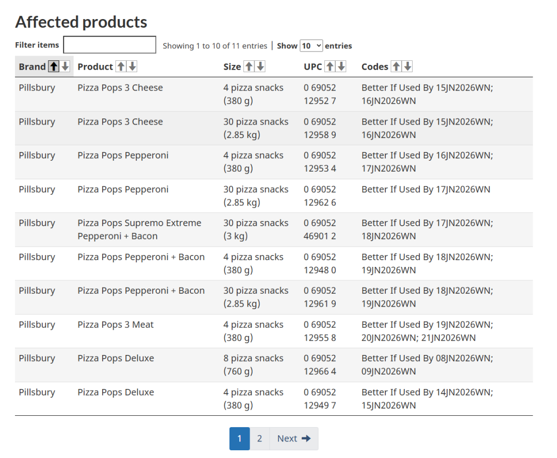Viewport: 557px width, 458px height.
Task: Sort Size column ascending arrow
Action: coord(249,66)
